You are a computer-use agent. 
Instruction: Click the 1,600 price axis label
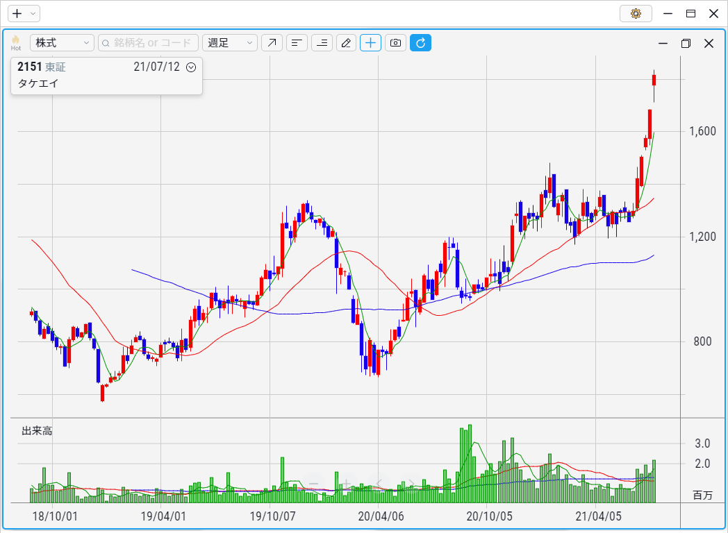[702, 131]
